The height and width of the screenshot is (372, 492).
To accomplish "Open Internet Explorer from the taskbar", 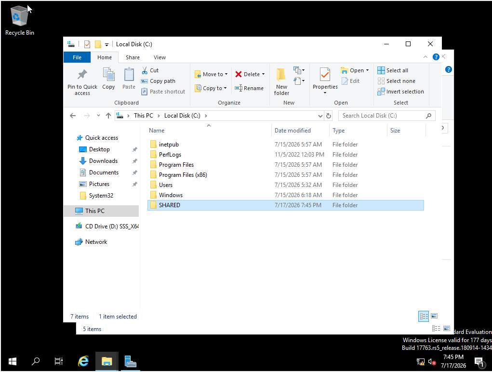I will coord(83,362).
